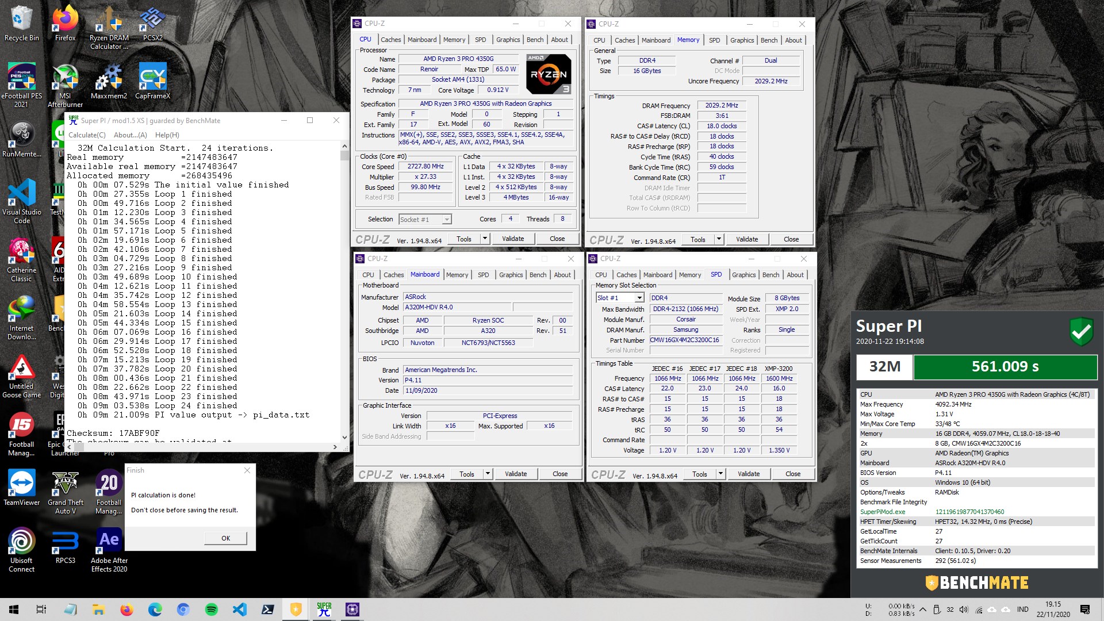Click Super PI vertical scrollbar down arrow
1104x621 pixels.
pos(344,437)
